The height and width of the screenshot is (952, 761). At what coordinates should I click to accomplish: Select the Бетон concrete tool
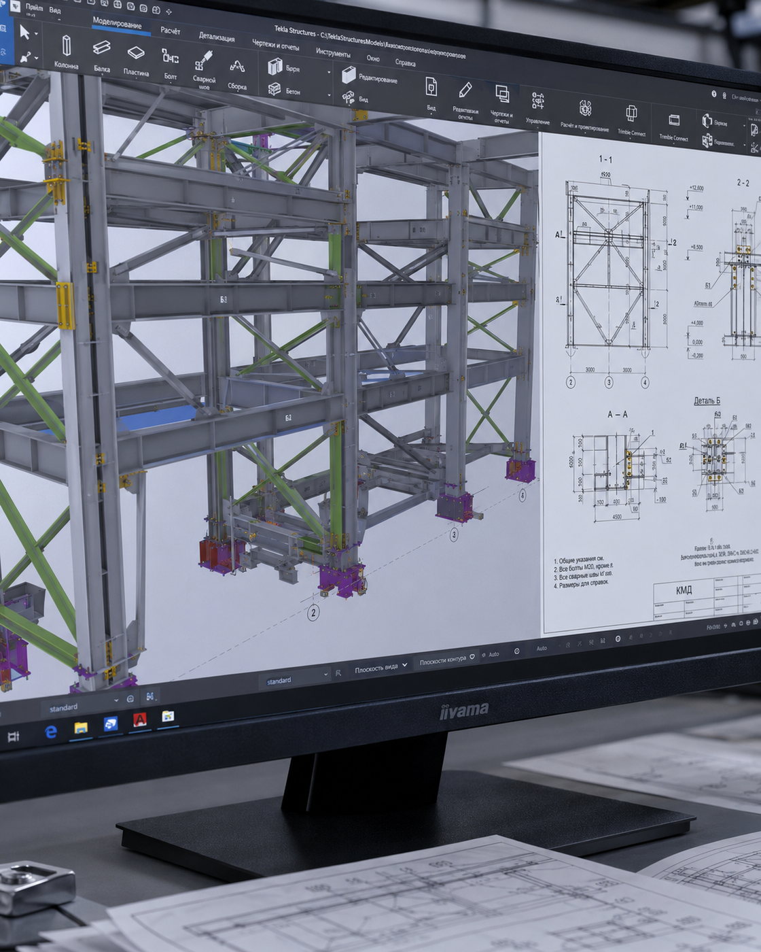[284, 90]
